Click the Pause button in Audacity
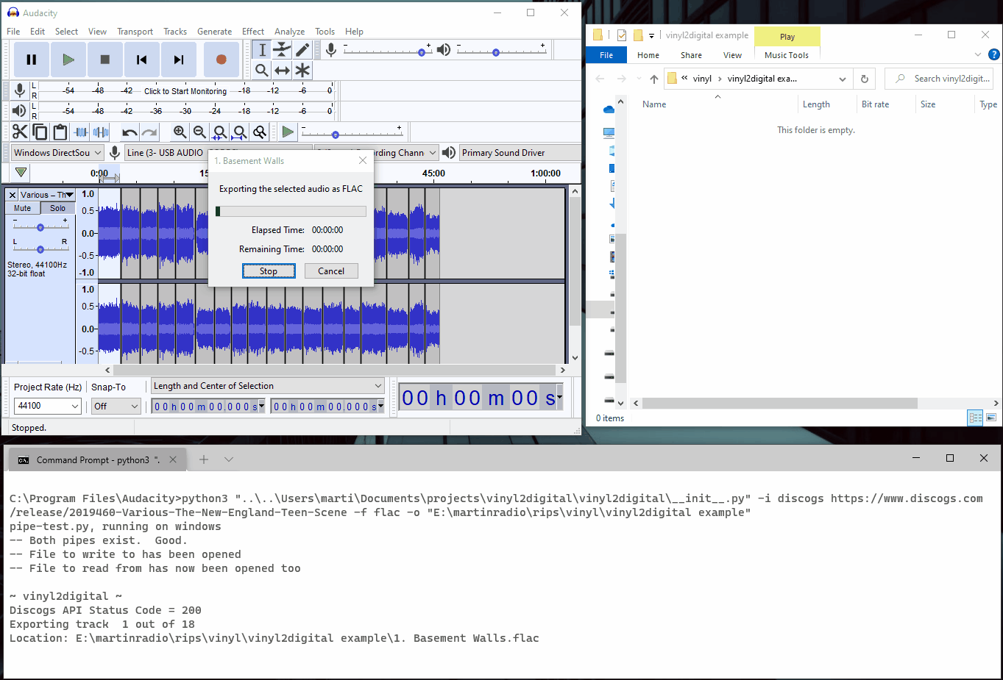The height and width of the screenshot is (680, 1003). pyautogui.click(x=32, y=60)
